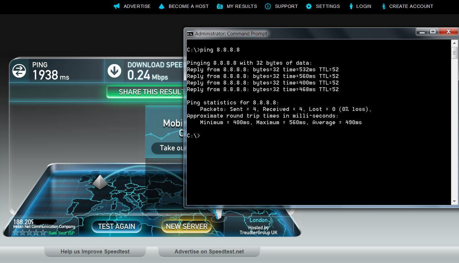Open Settings using the gear icon

pyautogui.click(x=309, y=6)
